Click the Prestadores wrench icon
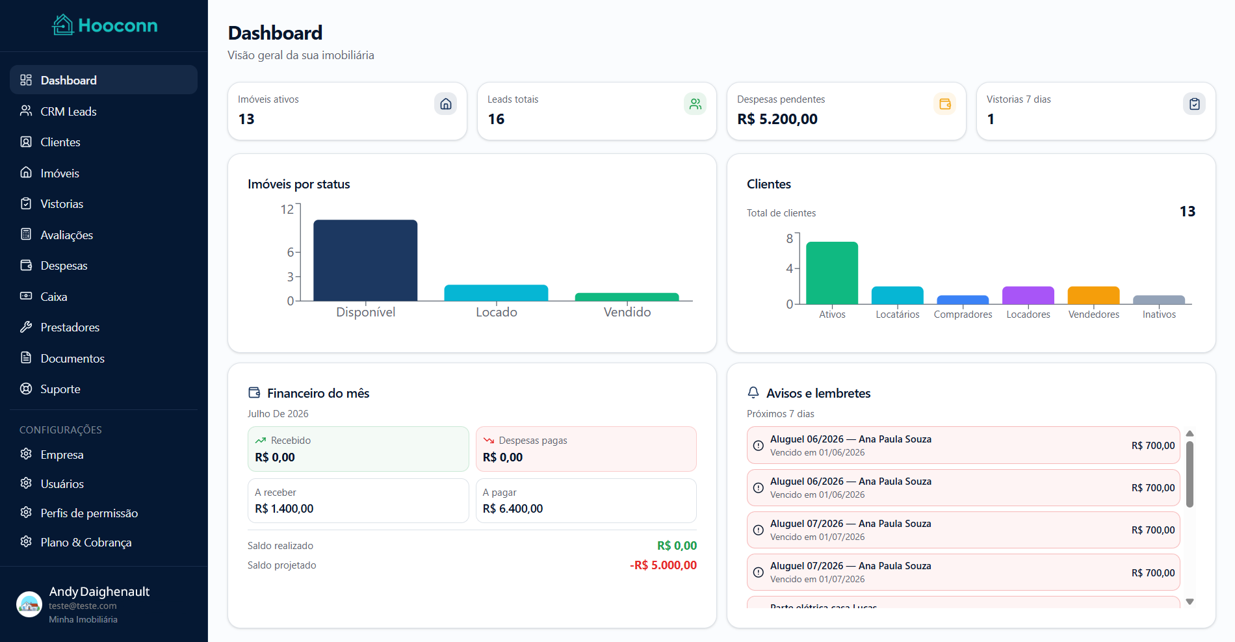The width and height of the screenshot is (1235, 642). click(26, 327)
